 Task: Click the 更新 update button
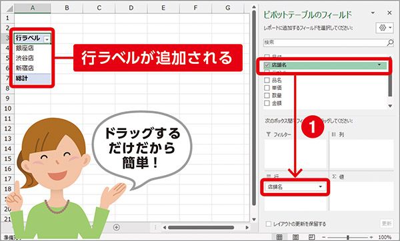tap(387, 224)
